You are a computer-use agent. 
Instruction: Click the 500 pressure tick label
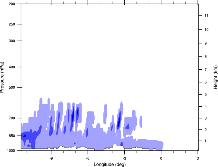coord(12,87)
